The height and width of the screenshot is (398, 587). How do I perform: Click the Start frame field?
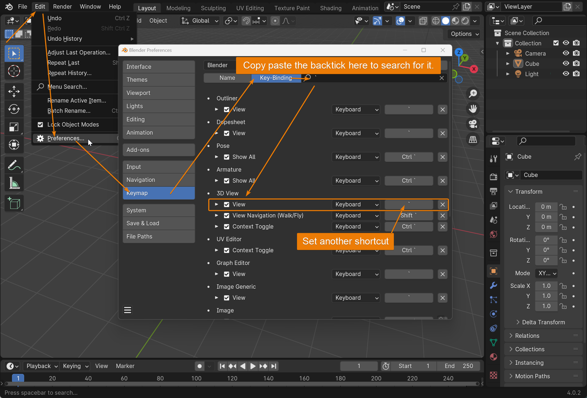click(414, 366)
